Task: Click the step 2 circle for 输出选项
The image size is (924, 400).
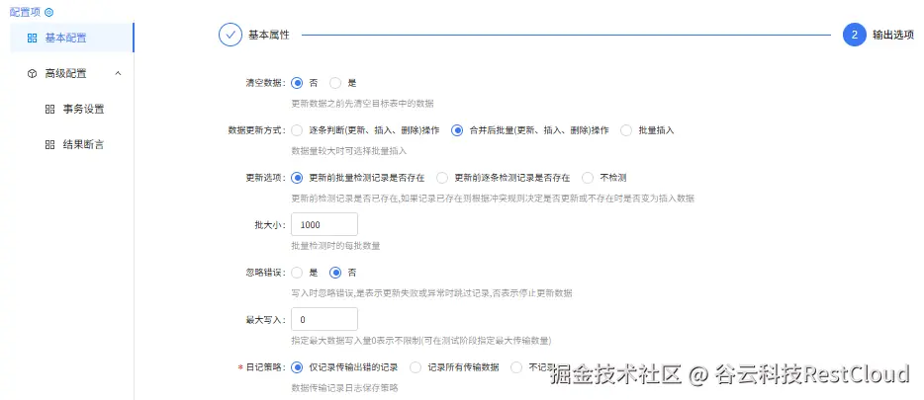Action: [855, 35]
